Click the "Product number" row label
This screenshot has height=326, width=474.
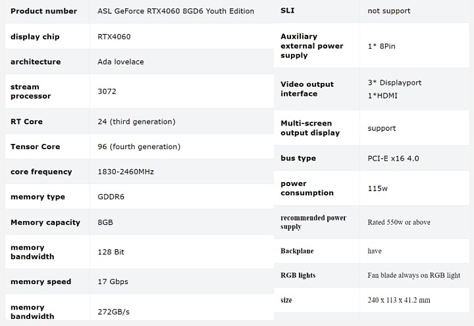(x=43, y=11)
